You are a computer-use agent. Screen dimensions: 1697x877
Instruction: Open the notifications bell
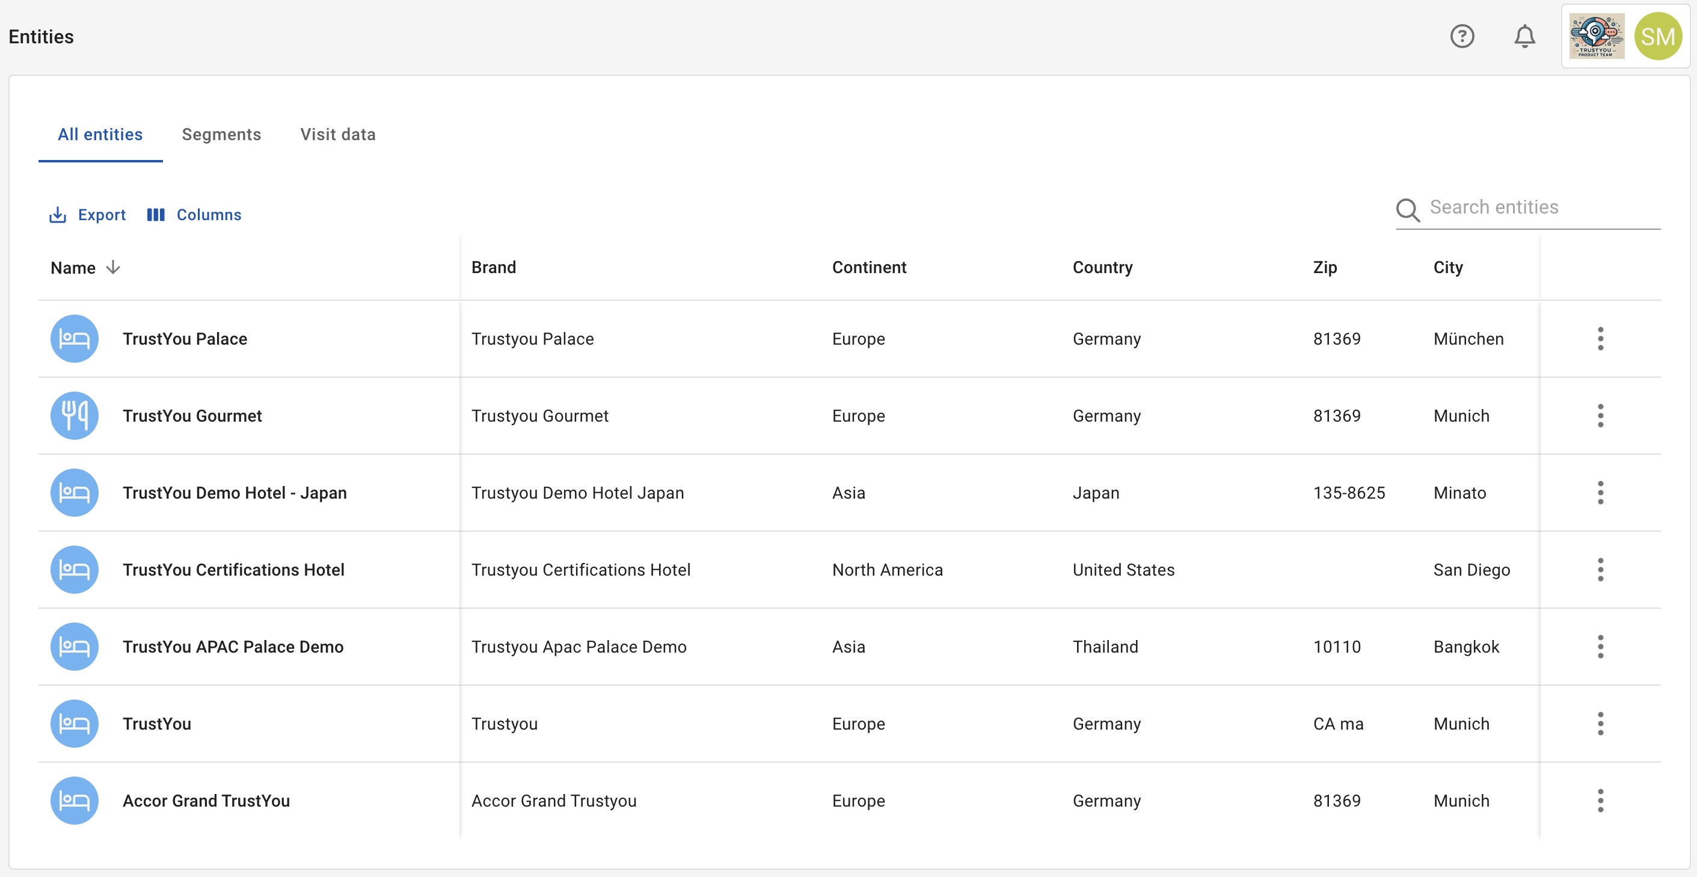pos(1524,36)
